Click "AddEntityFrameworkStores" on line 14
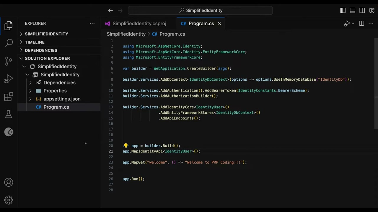Screen dimensions: 378x212 (x=187, y=112)
